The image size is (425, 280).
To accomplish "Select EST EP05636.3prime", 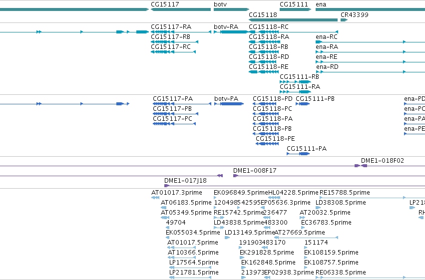I will coord(286,203).
